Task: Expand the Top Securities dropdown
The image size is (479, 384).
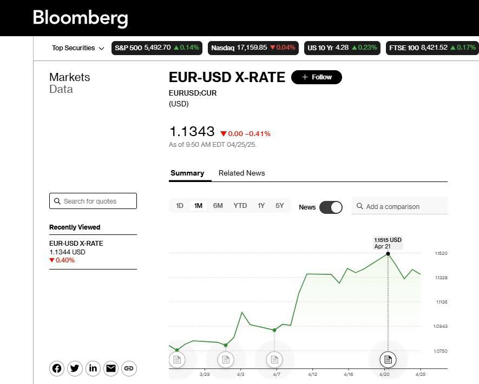Action: click(x=77, y=48)
